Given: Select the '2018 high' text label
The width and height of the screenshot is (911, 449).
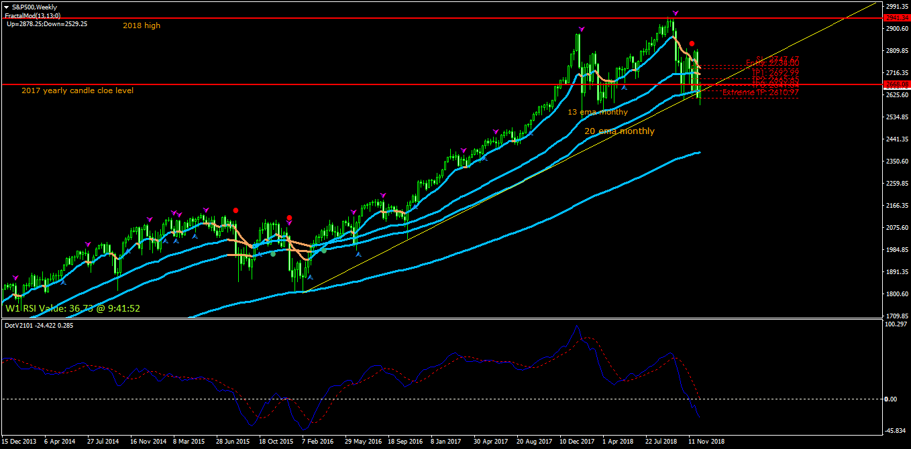Looking at the screenshot, I should coord(141,25).
